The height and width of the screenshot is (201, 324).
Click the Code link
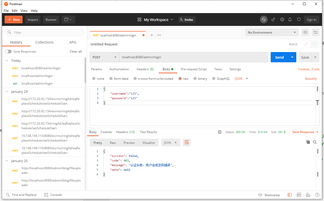(x=316, y=69)
